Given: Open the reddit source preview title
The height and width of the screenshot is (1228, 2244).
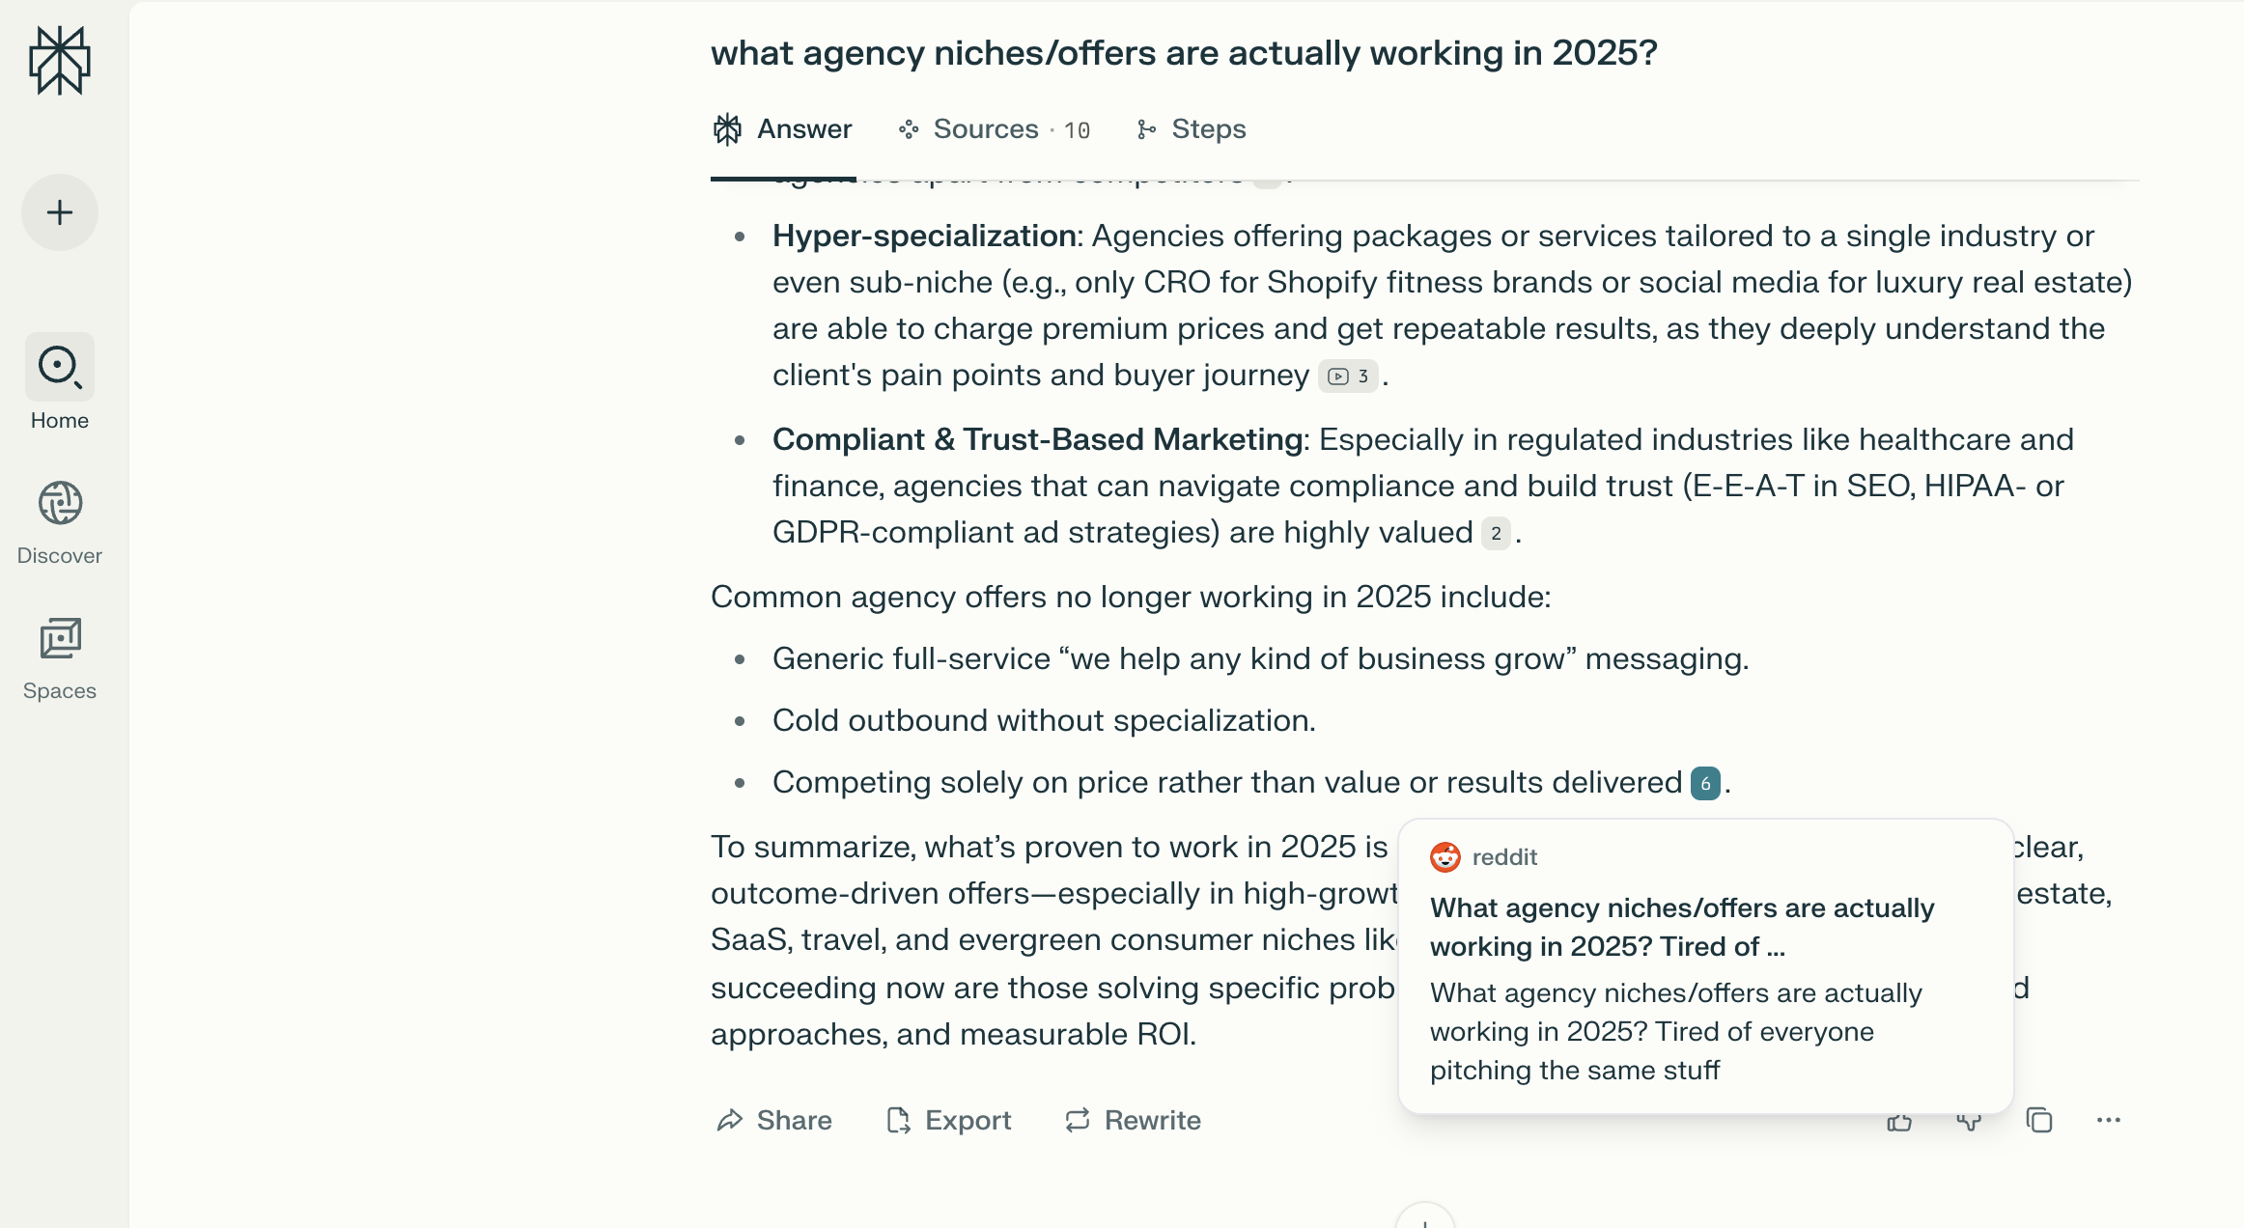Looking at the screenshot, I should (1682, 927).
